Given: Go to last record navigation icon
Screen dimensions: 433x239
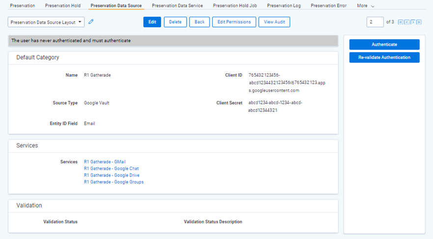Looking at the screenshot, I should click(x=419, y=22).
